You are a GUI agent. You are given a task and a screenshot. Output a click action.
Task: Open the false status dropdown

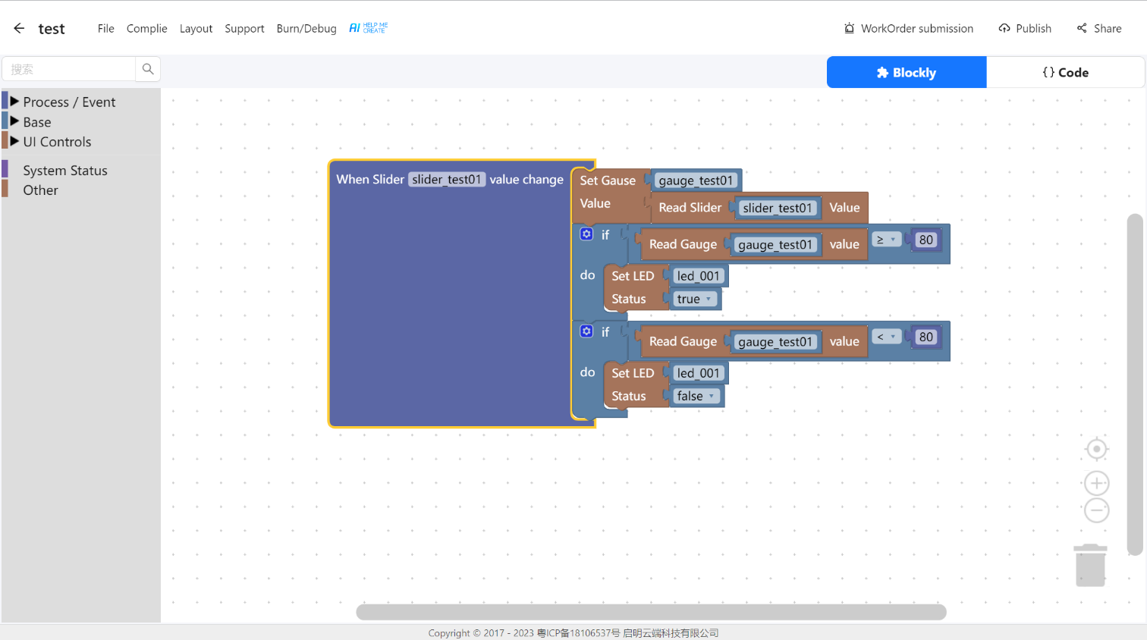pyautogui.click(x=696, y=396)
